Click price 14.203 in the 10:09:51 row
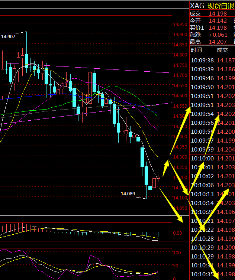The height and width of the screenshot is (280, 235). (x=226, y=105)
